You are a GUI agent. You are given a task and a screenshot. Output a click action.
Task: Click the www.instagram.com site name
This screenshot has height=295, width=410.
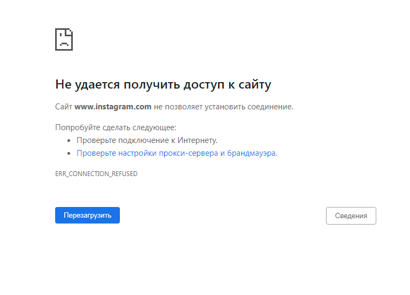(113, 107)
